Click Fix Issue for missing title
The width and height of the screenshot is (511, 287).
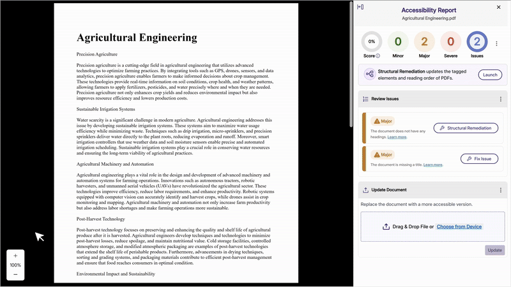pyautogui.click(x=478, y=158)
